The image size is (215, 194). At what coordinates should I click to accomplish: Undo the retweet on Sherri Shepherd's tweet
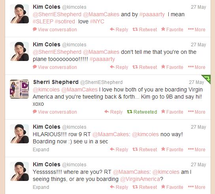[x=142, y=112]
